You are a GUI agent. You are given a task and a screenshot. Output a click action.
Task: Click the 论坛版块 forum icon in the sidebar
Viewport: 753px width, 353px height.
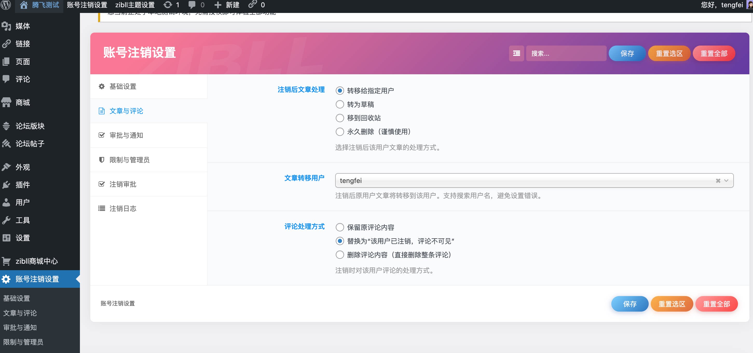(6, 126)
